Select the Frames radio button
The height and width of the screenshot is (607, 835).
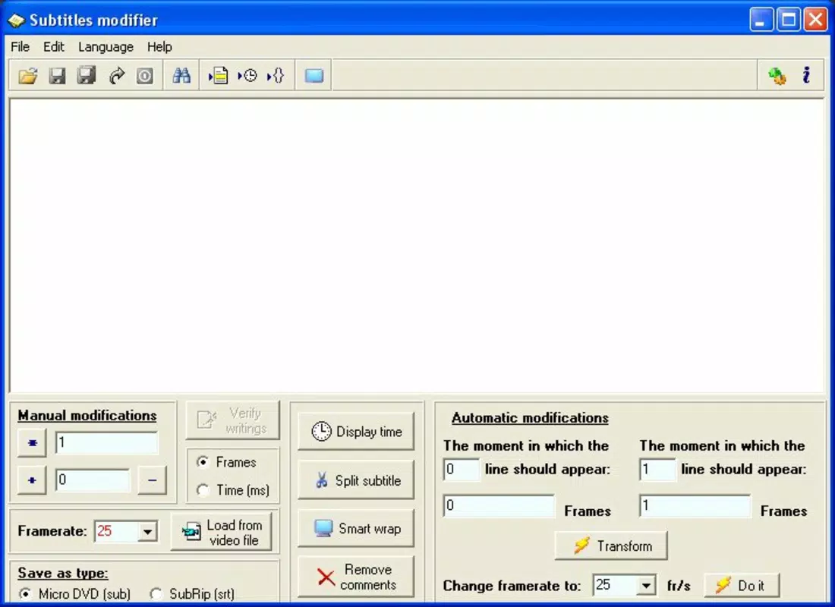tap(203, 461)
